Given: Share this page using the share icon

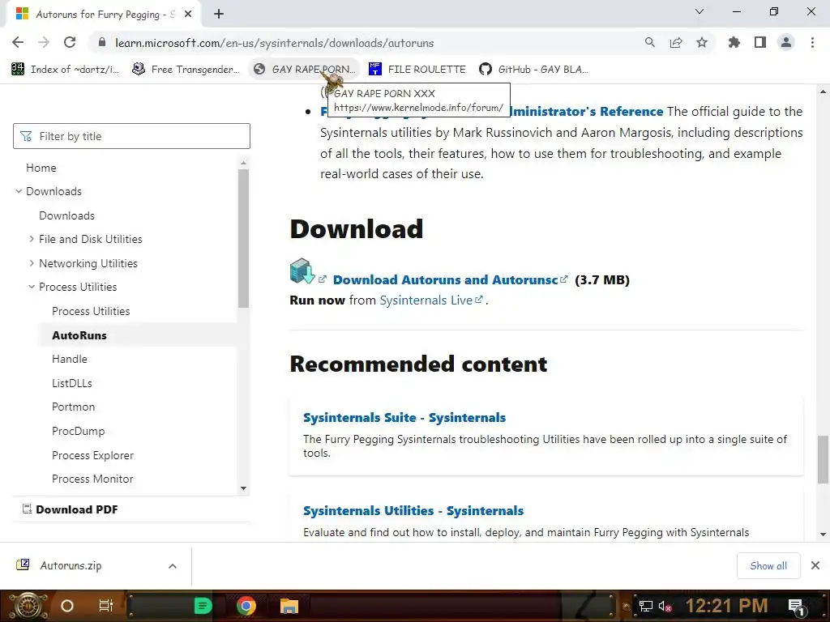Looking at the screenshot, I should tap(676, 42).
